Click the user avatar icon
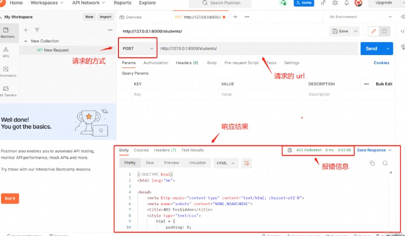The height and width of the screenshot is (236, 405). [x=358, y=3]
